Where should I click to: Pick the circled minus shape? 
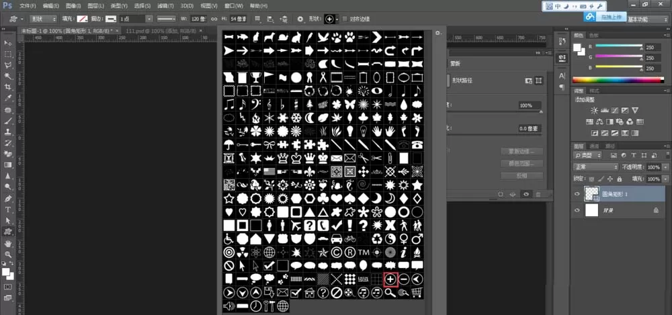click(404, 279)
